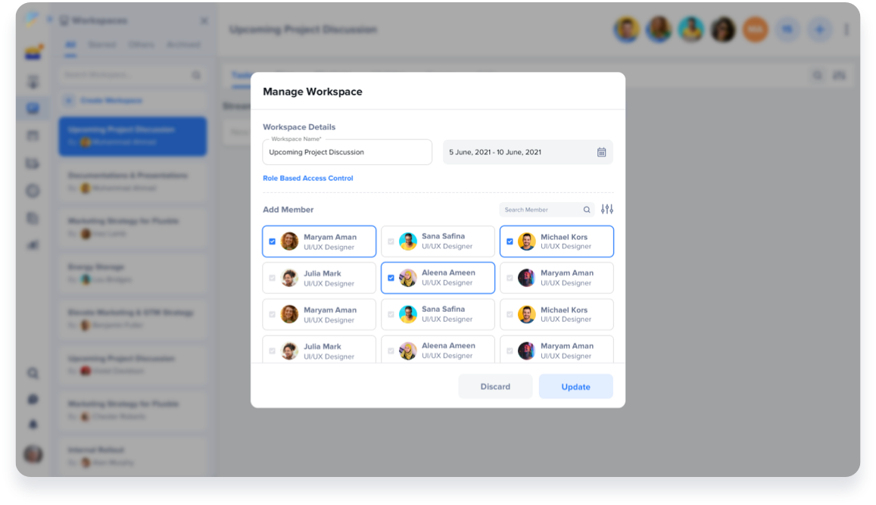Check the unchecked Aleena Ameen checkbox

[391, 351]
